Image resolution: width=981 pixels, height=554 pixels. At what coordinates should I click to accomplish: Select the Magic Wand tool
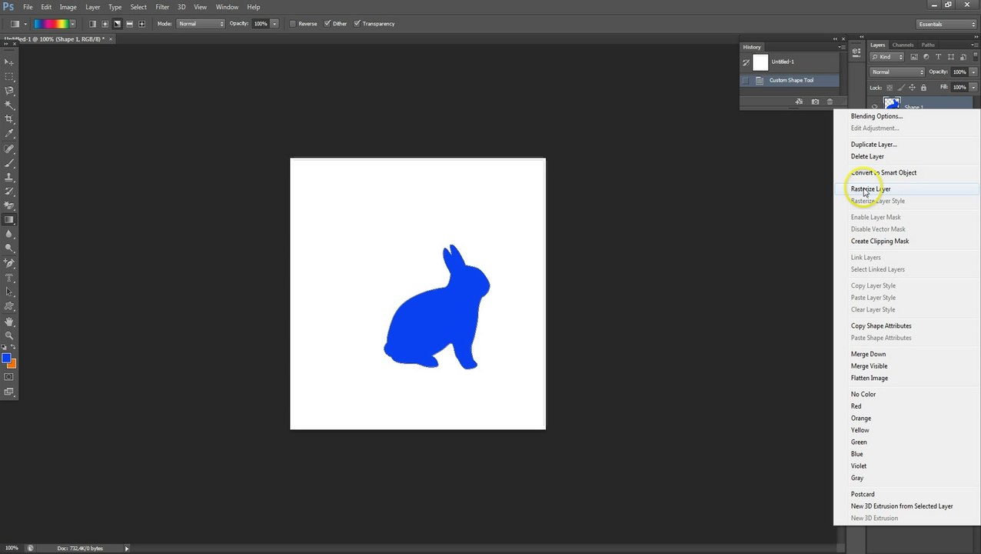coord(9,105)
